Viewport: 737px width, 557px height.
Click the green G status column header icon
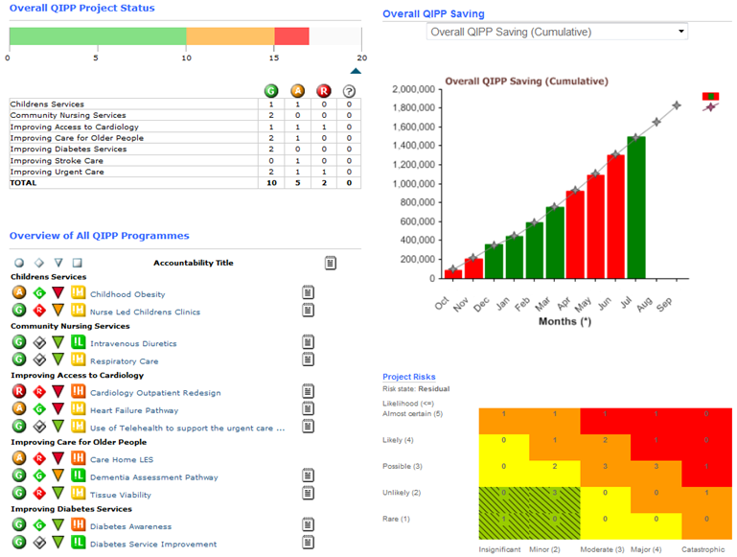[271, 91]
